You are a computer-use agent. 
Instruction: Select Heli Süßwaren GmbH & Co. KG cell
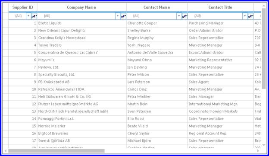pyautogui.click(x=81, y=97)
